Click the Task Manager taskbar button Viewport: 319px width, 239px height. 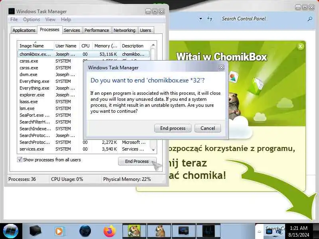pos(208,231)
